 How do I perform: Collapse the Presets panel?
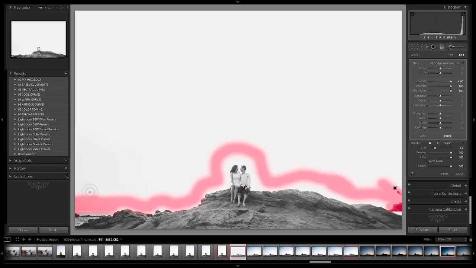tap(10, 74)
